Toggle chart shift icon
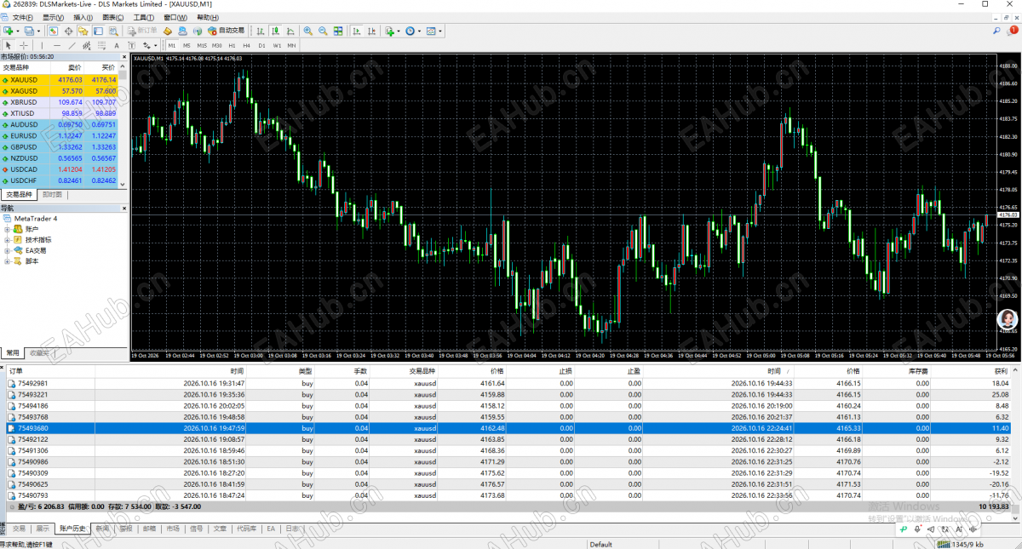The image size is (1022, 549). click(x=371, y=31)
